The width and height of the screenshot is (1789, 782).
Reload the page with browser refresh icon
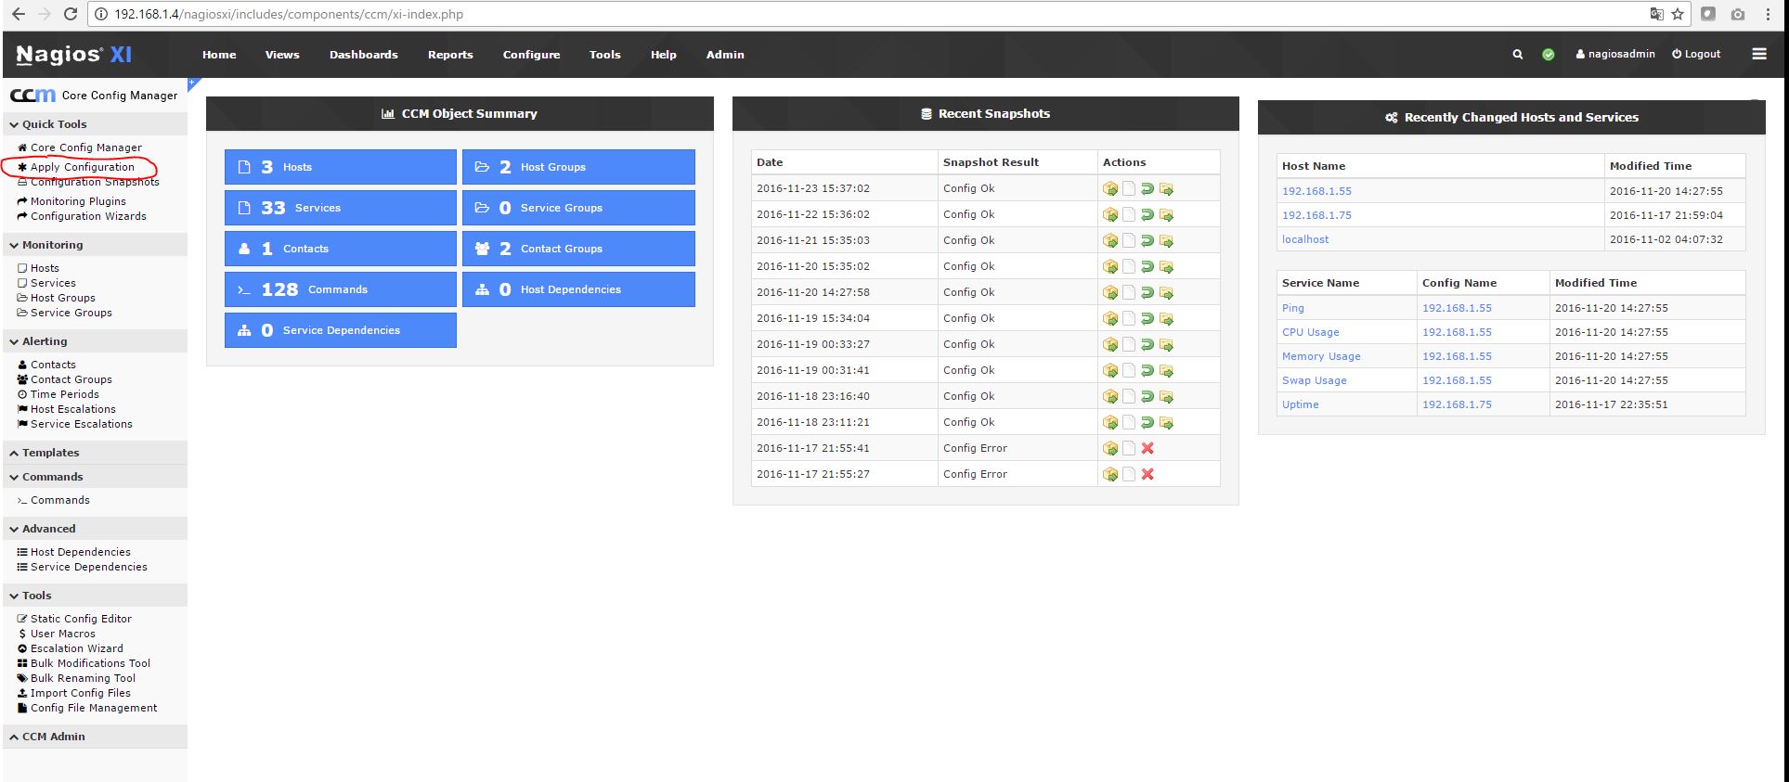click(x=71, y=14)
